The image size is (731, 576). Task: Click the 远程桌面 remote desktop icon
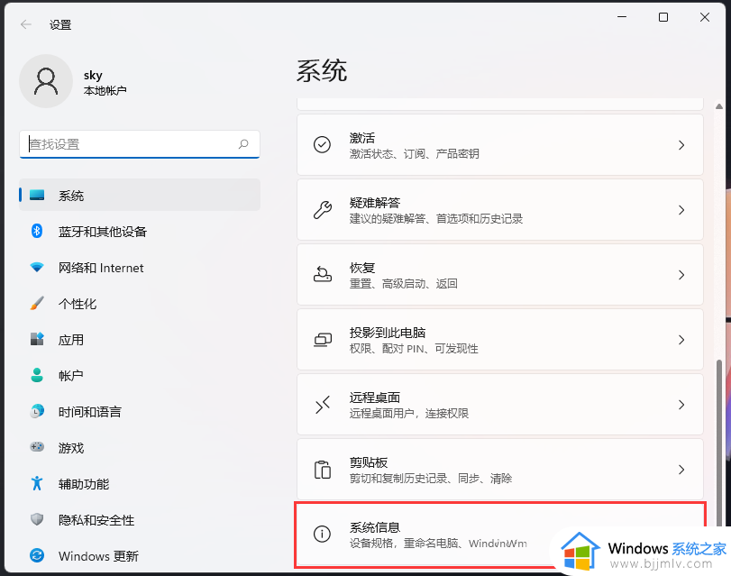[x=322, y=405]
